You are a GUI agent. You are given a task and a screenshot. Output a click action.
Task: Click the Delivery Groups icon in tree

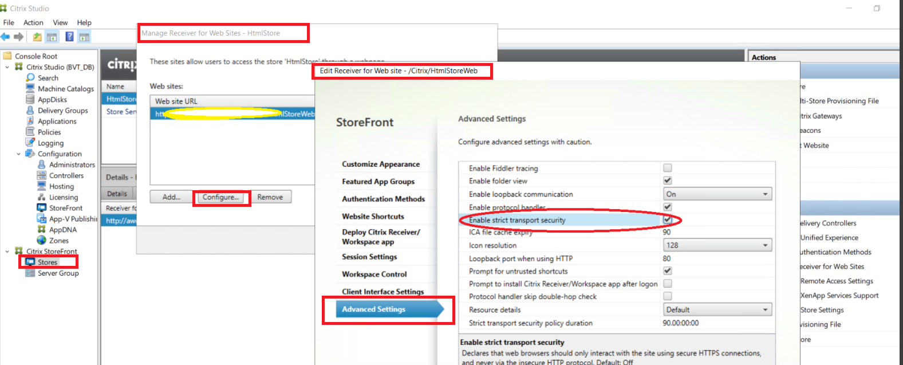(30, 110)
